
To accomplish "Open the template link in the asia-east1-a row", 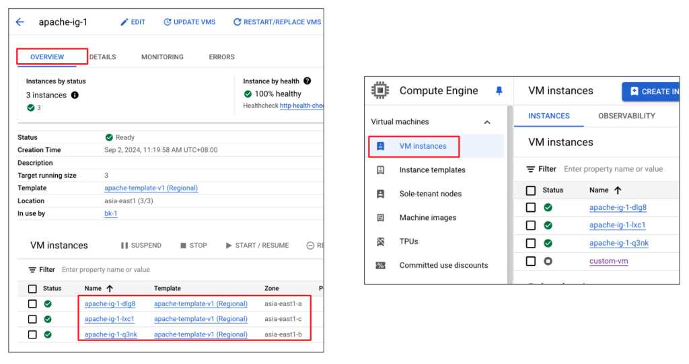I will pyautogui.click(x=201, y=303).
